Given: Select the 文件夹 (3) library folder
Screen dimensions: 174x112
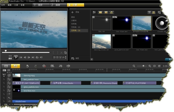Looking at the screenshot, I should pos(79,30).
